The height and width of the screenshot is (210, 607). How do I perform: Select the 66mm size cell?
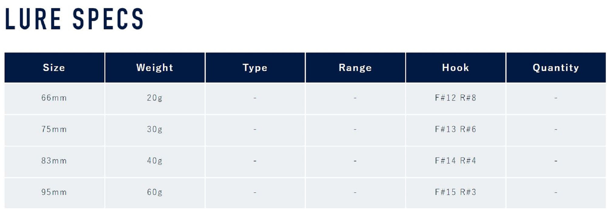click(54, 98)
